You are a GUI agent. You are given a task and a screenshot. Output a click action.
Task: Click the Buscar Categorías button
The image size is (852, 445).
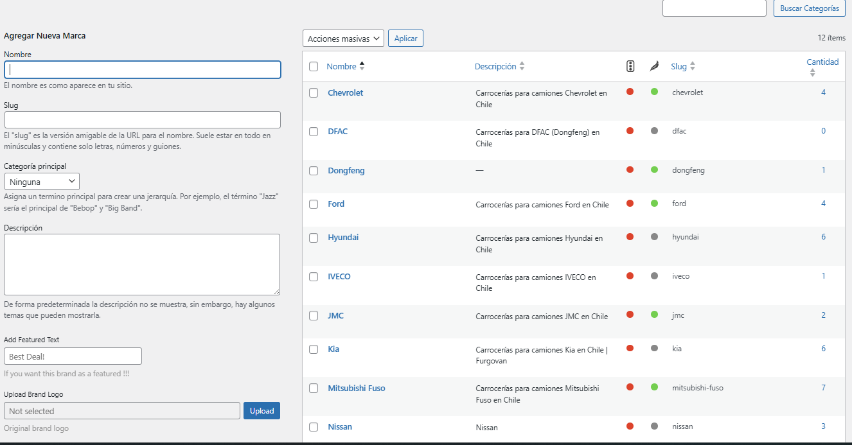(809, 8)
